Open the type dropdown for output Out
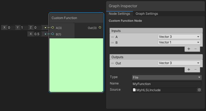 (x=179, y=63)
